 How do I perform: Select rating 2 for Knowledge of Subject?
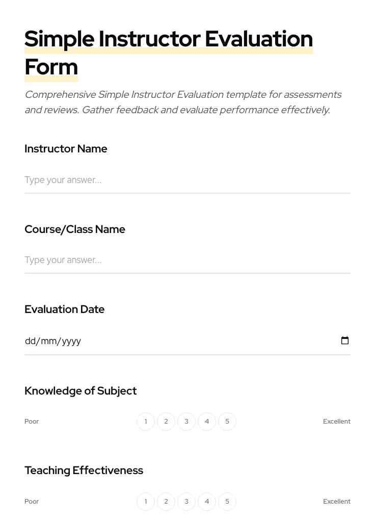[166, 422]
